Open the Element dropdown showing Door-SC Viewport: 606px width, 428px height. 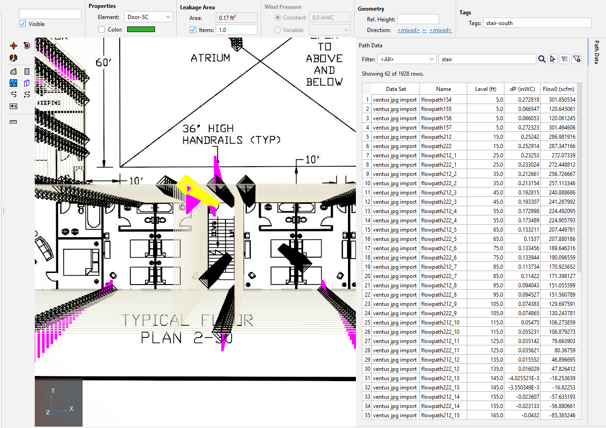[x=148, y=17]
